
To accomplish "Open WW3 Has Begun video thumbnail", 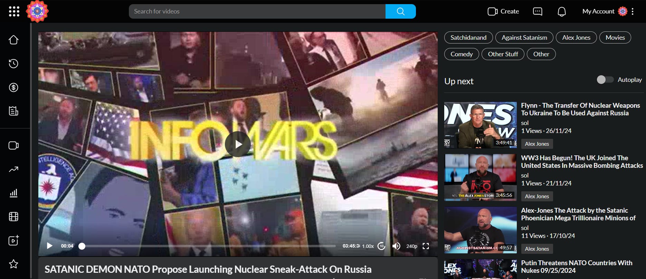I will 481,177.
